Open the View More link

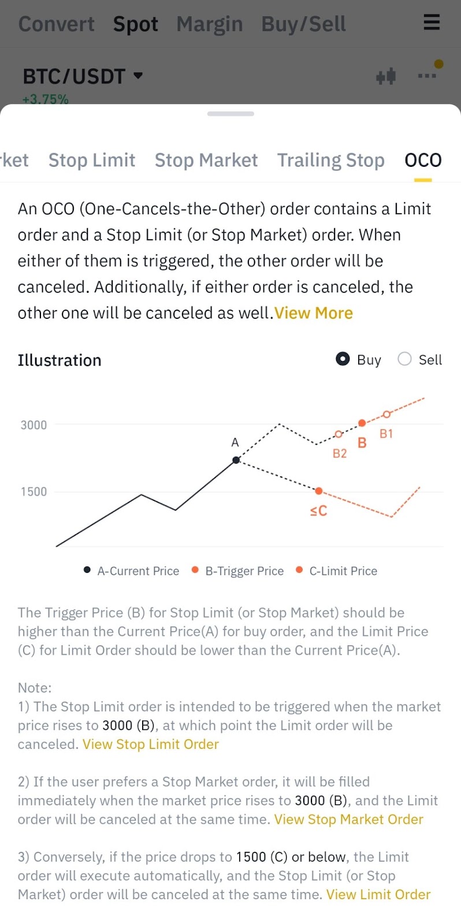click(x=314, y=313)
